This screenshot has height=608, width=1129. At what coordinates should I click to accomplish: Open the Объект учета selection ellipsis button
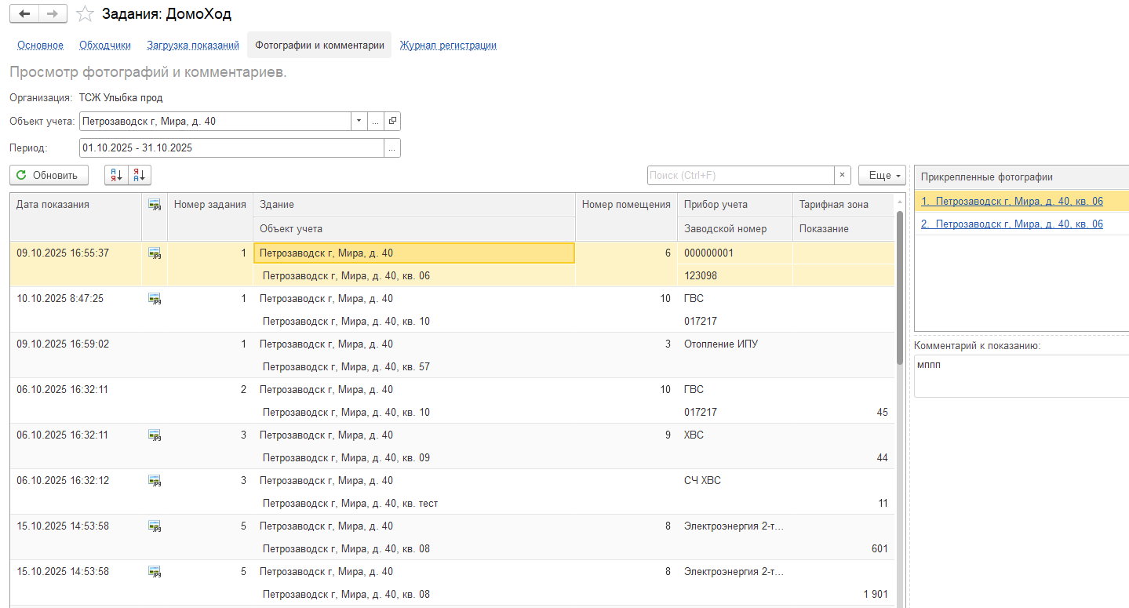coord(376,122)
